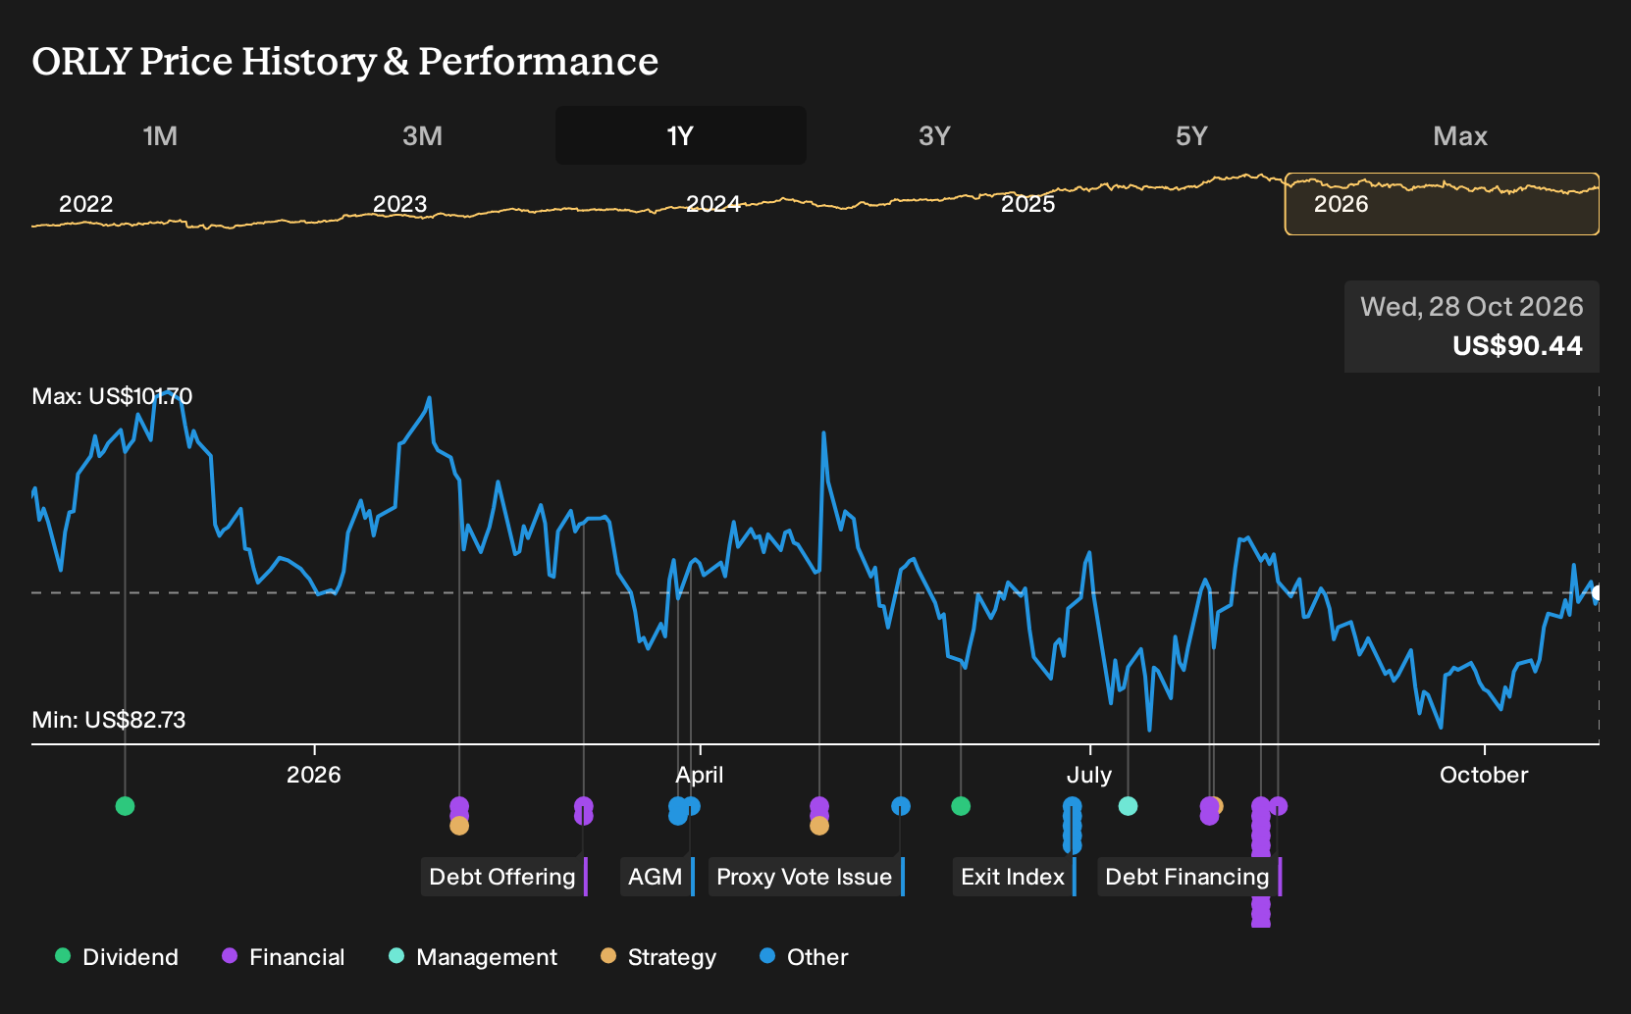Select the 5Y time range tab

1191,135
